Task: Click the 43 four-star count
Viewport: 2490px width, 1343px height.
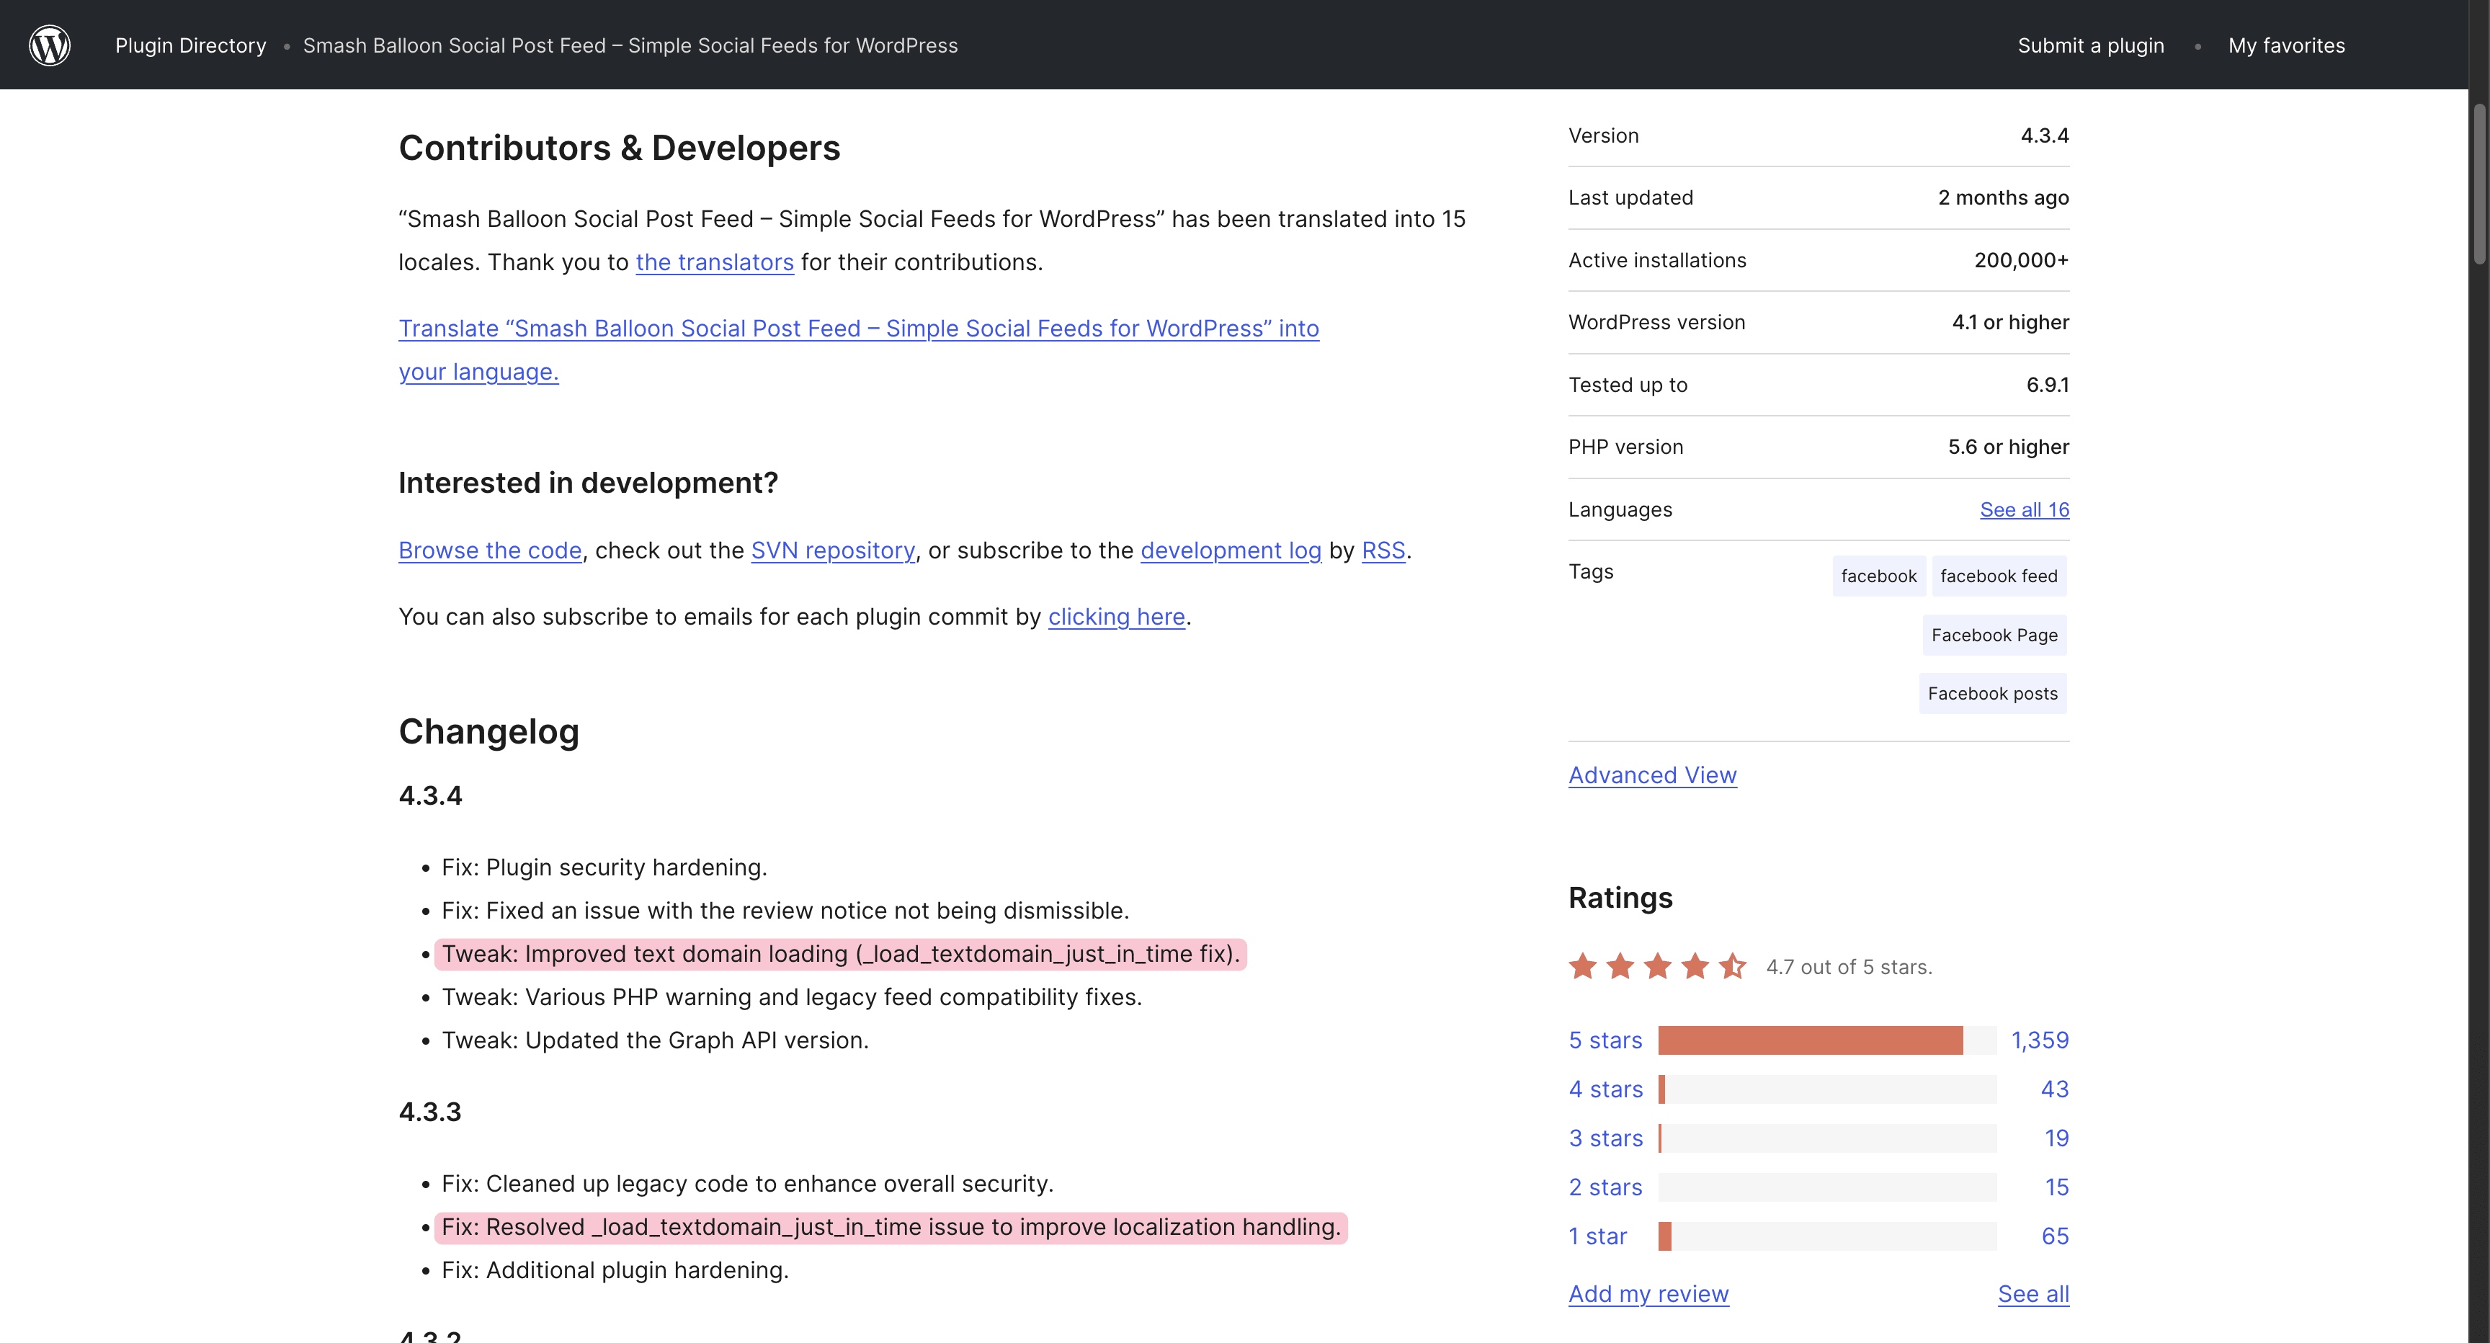Action: point(2055,1089)
